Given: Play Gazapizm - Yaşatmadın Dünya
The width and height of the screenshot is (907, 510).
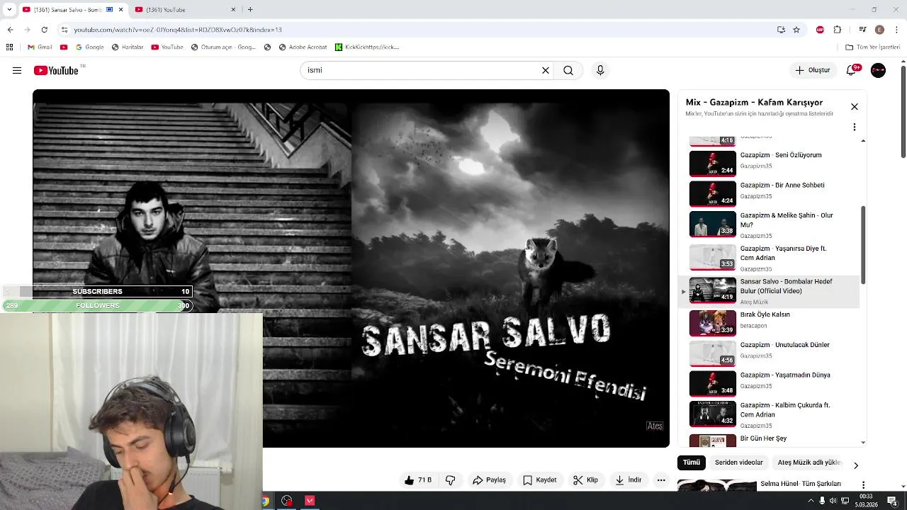Looking at the screenshot, I should [x=769, y=382].
